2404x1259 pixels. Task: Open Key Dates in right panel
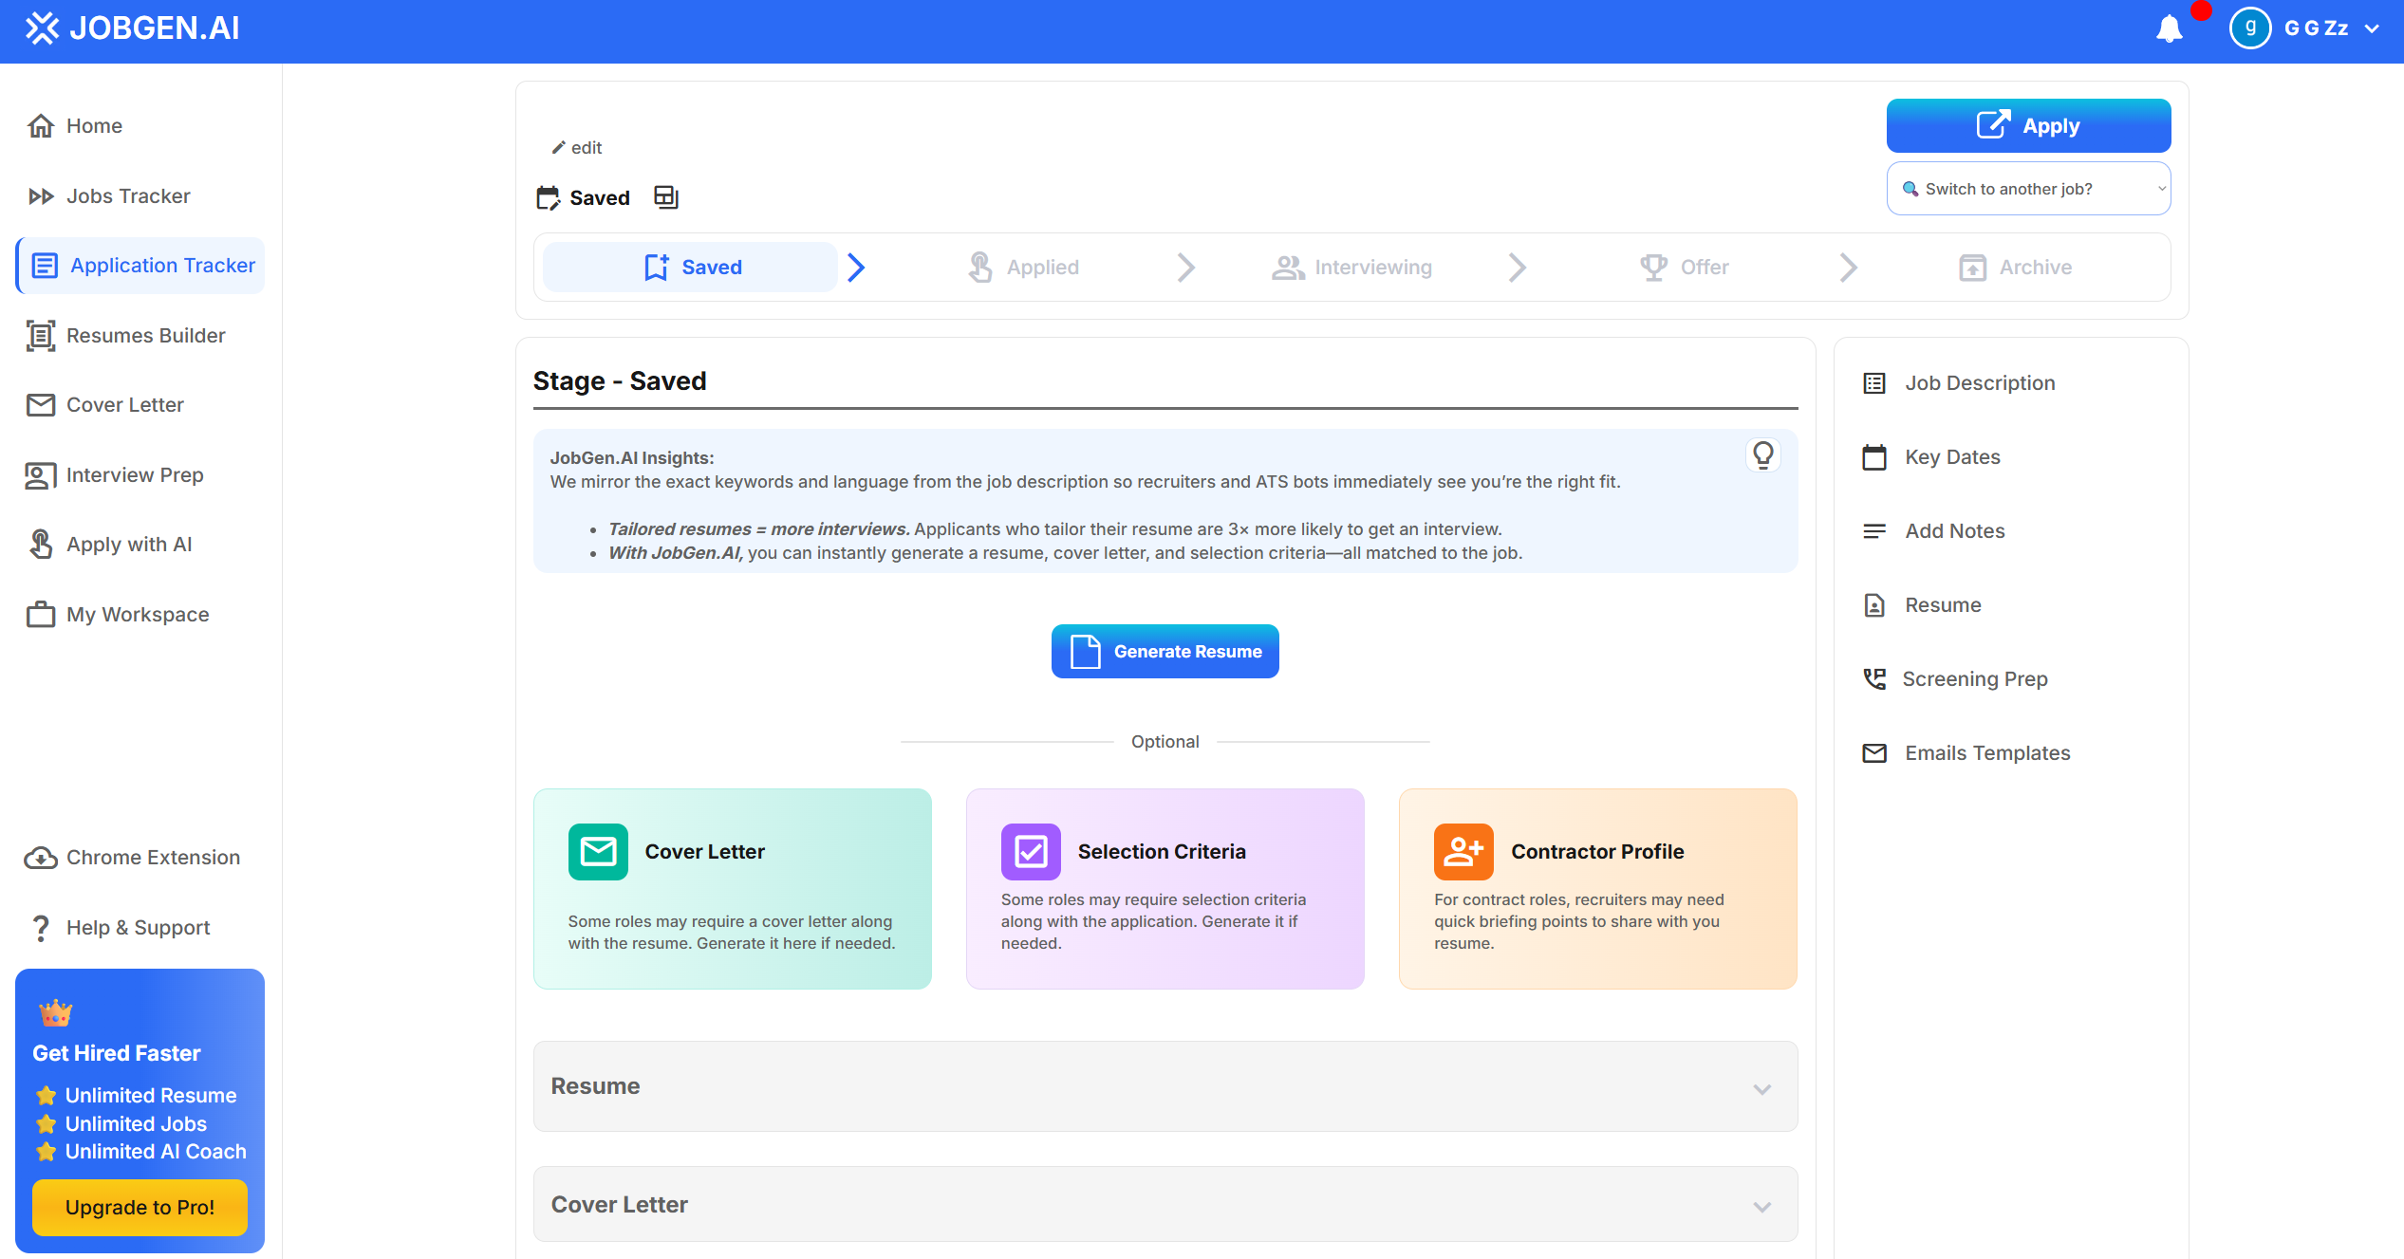(1932, 457)
